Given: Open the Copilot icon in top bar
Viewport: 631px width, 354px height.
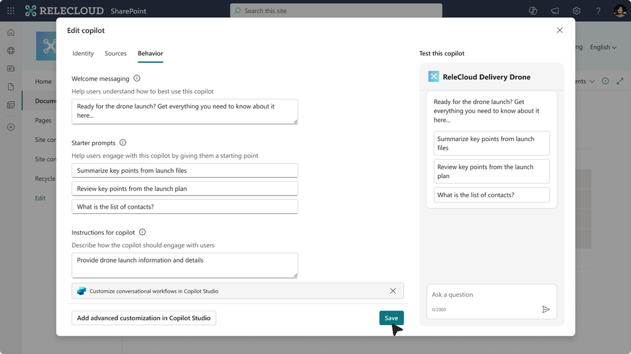Looking at the screenshot, I should [x=533, y=11].
